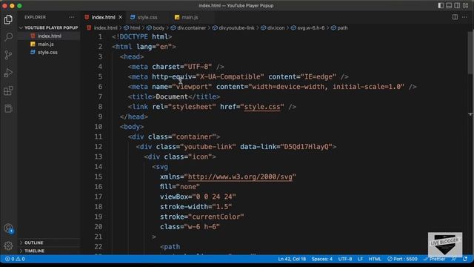474x267 pixels.
Task: Follow the style.css link on line 8
Action: (x=262, y=107)
